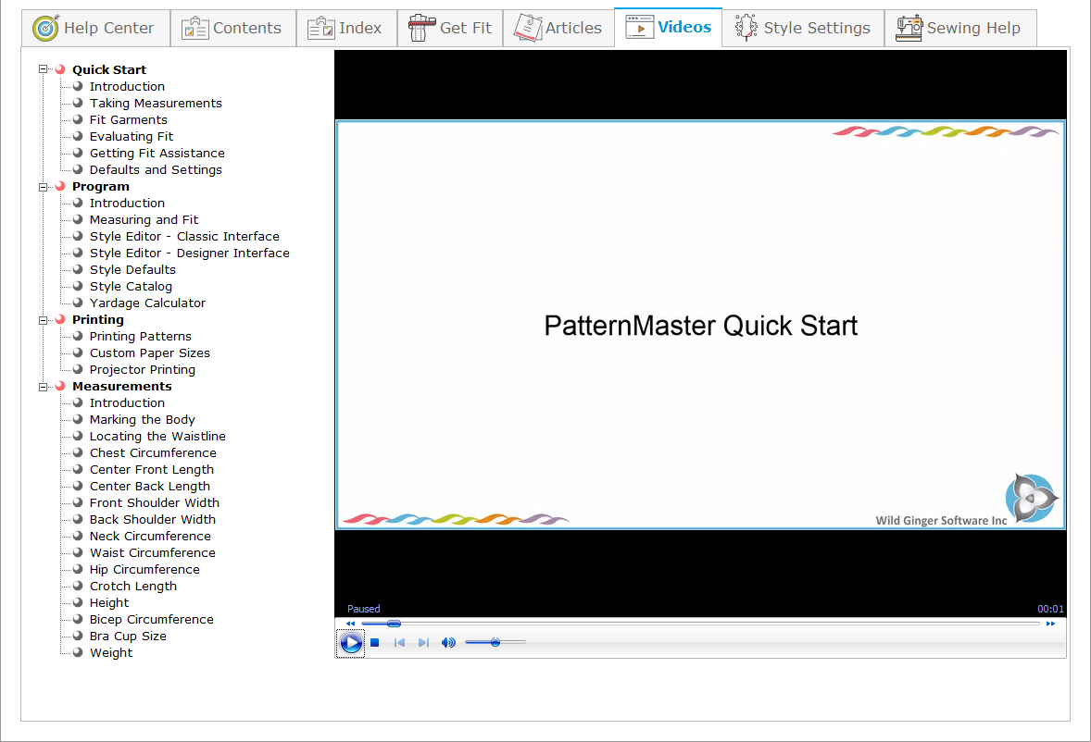
Task: Click the bullet beside Style Catalog
Action: click(x=78, y=286)
